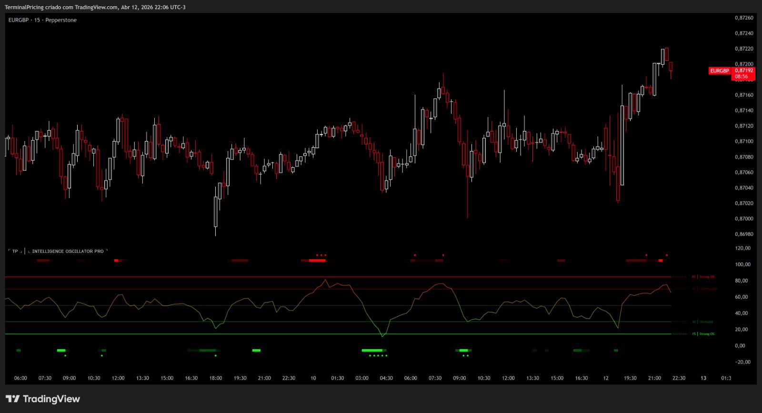Click the 0,87060 price scale label
762x413 pixels.
tap(744, 172)
